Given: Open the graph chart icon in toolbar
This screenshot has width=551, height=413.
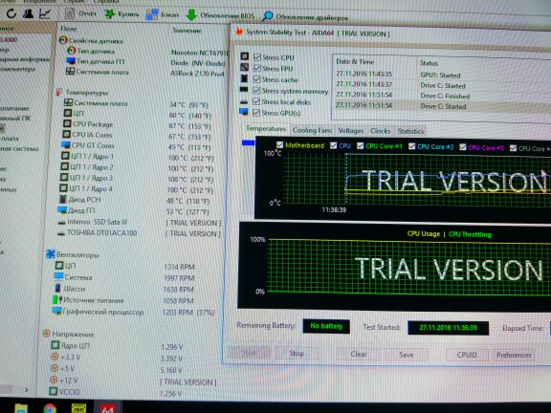Looking at the screenshot, I should [x=45, y=13].
